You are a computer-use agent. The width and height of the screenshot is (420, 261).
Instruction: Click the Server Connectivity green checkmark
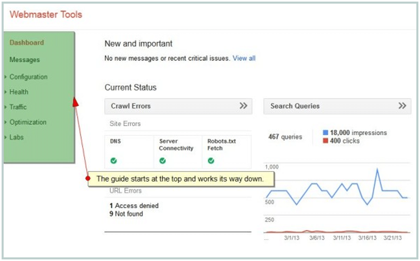coord(162,161)
